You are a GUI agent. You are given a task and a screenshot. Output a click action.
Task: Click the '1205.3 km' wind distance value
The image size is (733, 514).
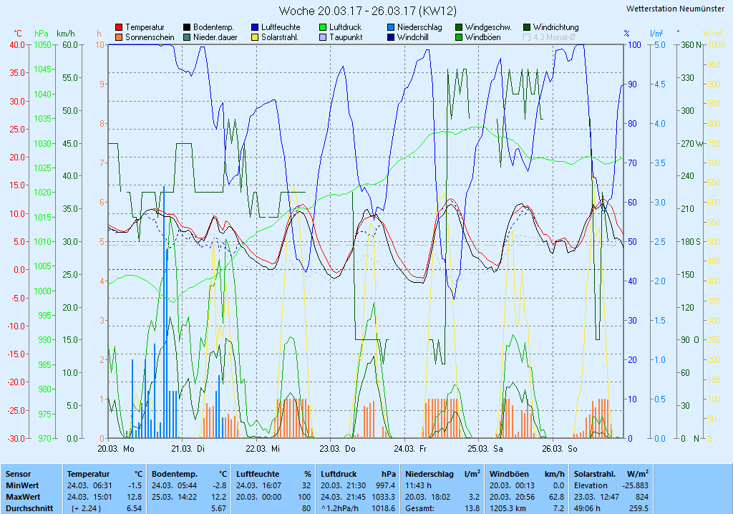[x=508, y=508]
